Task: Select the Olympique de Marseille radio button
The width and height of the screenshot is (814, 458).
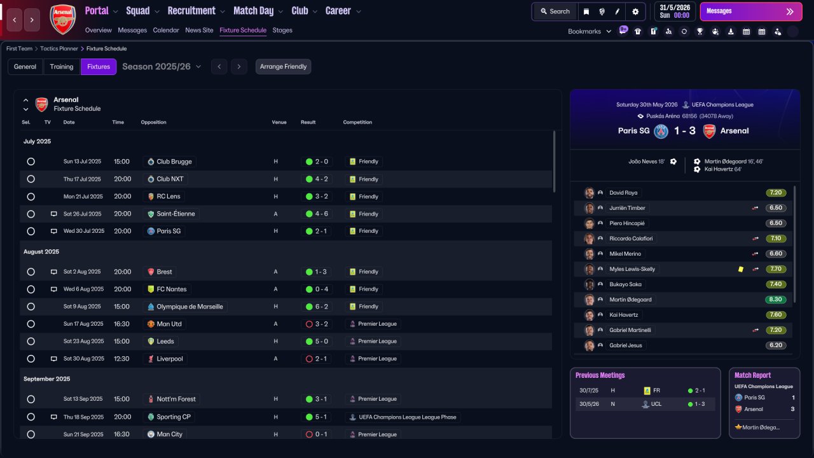Action: click(31, 307)
